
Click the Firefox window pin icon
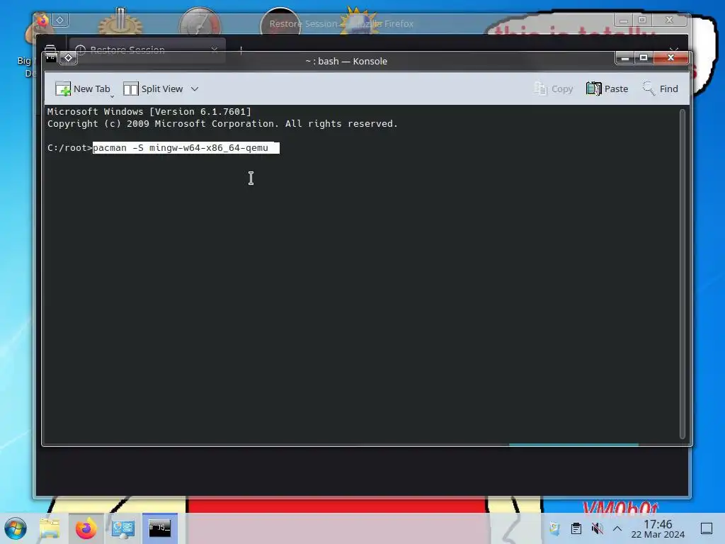click(x=59, y=20)
